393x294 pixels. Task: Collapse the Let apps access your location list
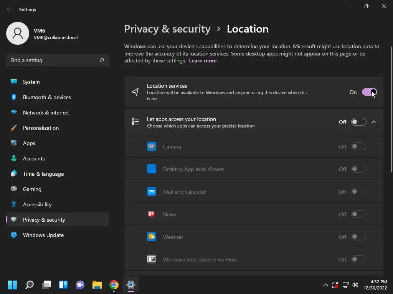click(374, 122)
